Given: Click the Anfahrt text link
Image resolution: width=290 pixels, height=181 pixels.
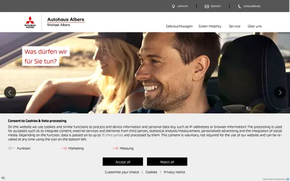Looking at the screenshot, I should [x=183, y=6].
